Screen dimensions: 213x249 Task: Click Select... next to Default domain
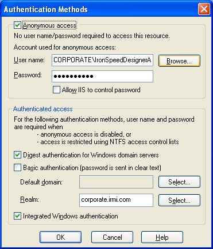pyautogui.click(x=179, y=182)
